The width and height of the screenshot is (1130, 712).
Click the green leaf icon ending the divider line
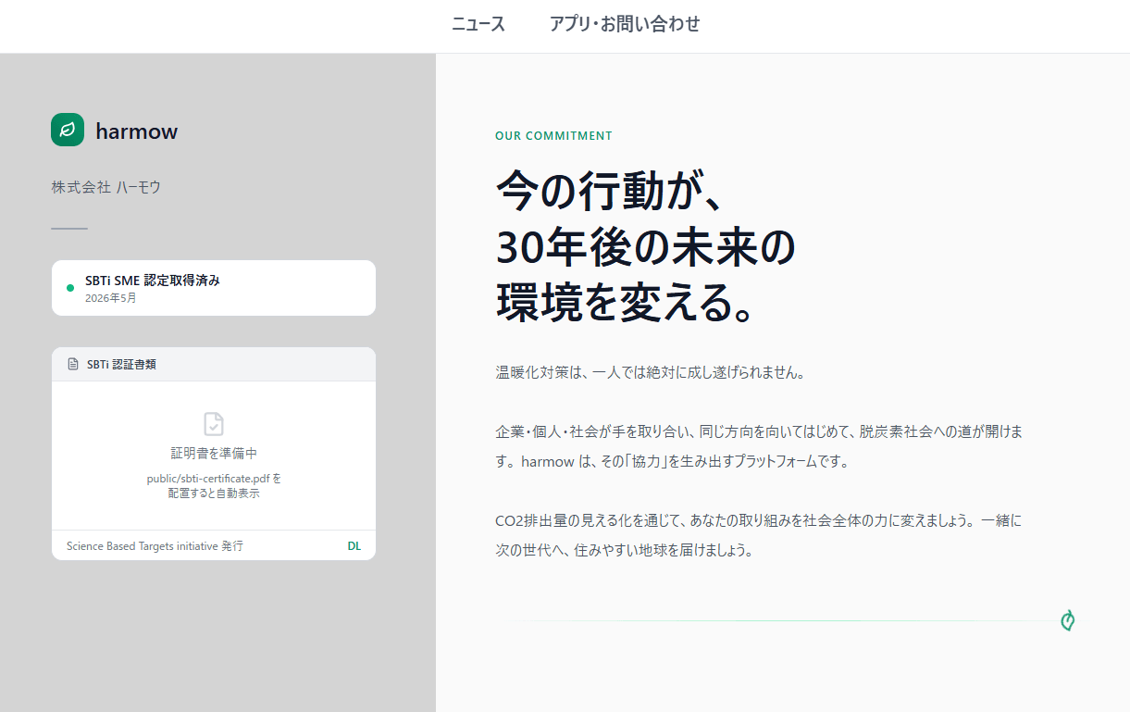coord(1067,620)
